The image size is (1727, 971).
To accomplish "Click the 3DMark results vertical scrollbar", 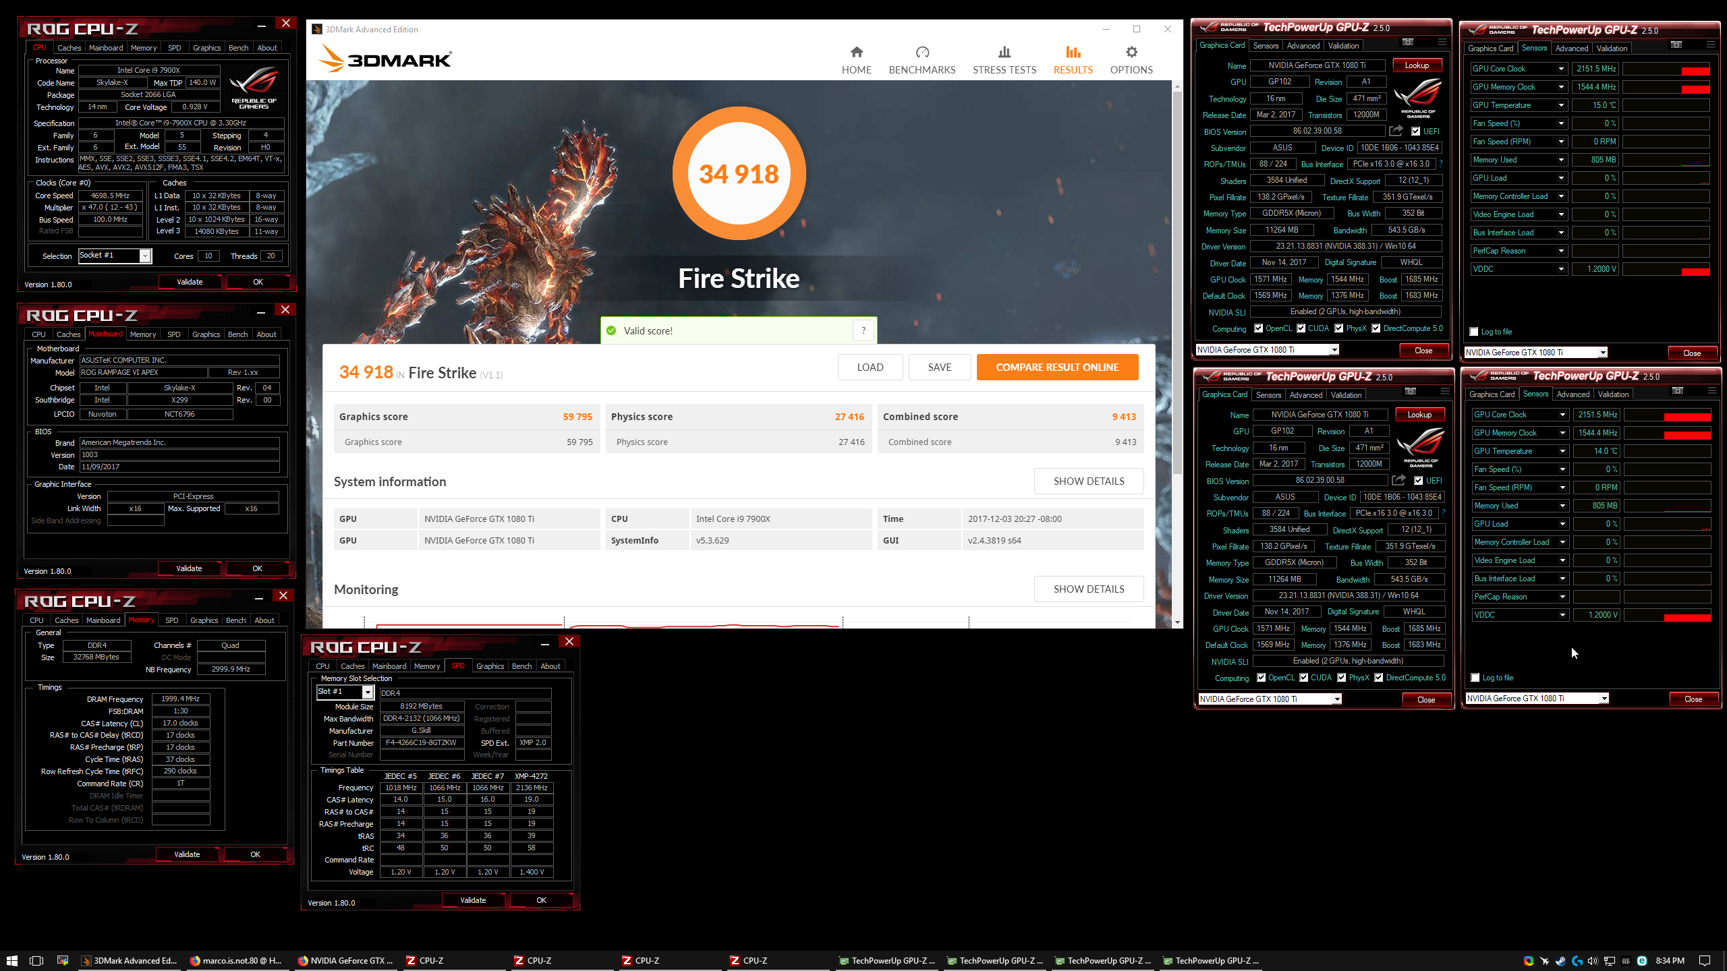I will click(x=1177, y=283).
